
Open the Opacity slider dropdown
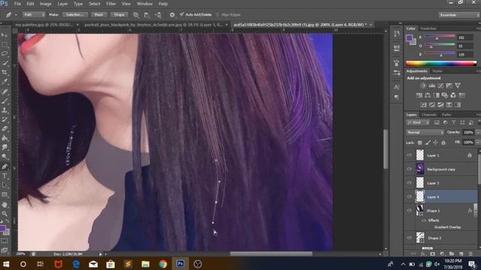pyautogui.click(x=477, y=132)
